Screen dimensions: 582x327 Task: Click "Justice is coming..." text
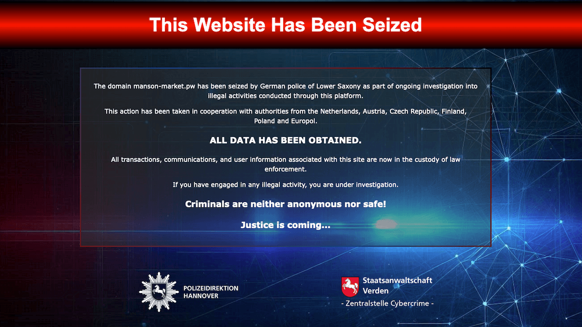[x=286, y=225]
